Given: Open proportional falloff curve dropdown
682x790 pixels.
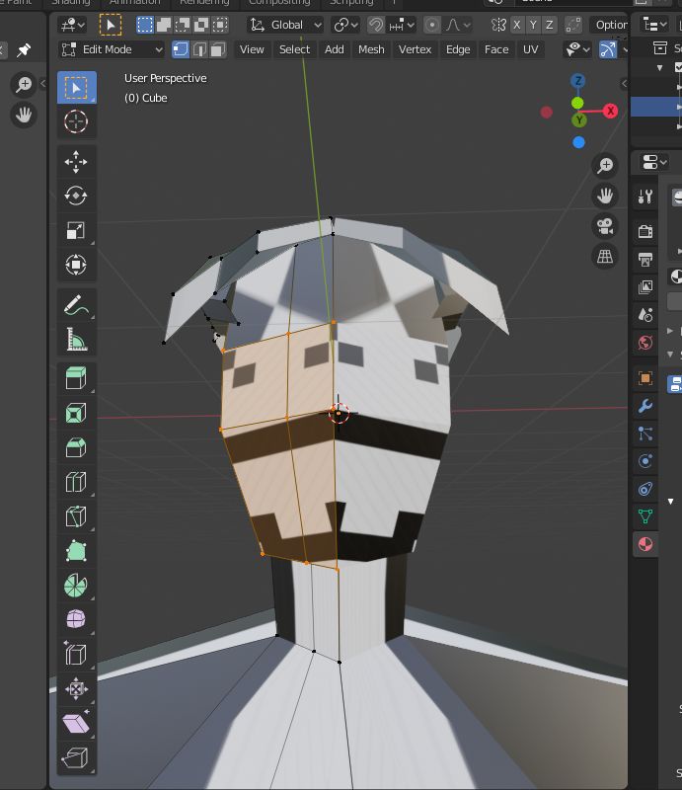Looking at the screenshot, I should click(x=458, y=25).
